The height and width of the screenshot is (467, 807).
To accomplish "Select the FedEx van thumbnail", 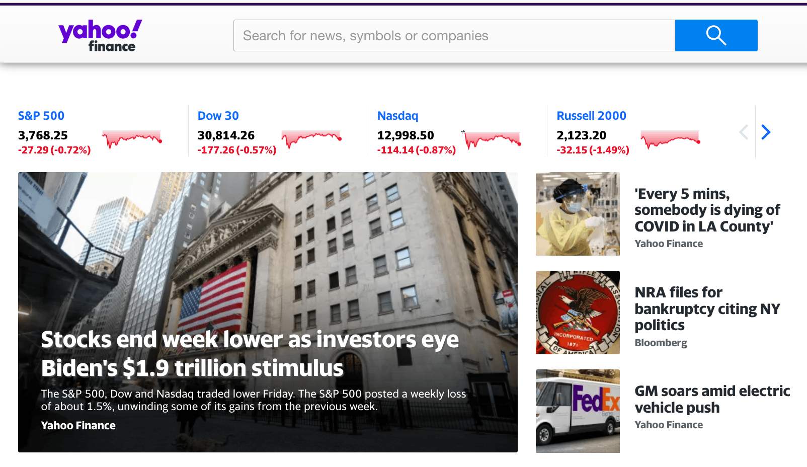I will tap(578, 411).
